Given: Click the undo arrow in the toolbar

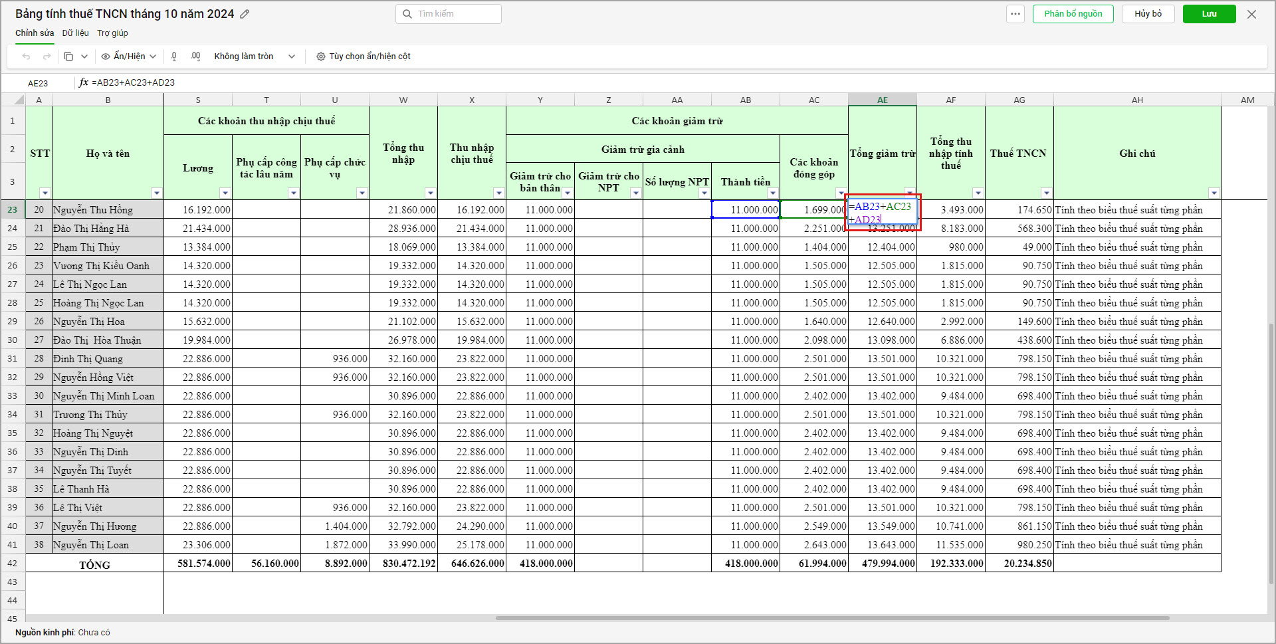Looking at the screenshot, I should pyautogui.click(x=27, y=56).
